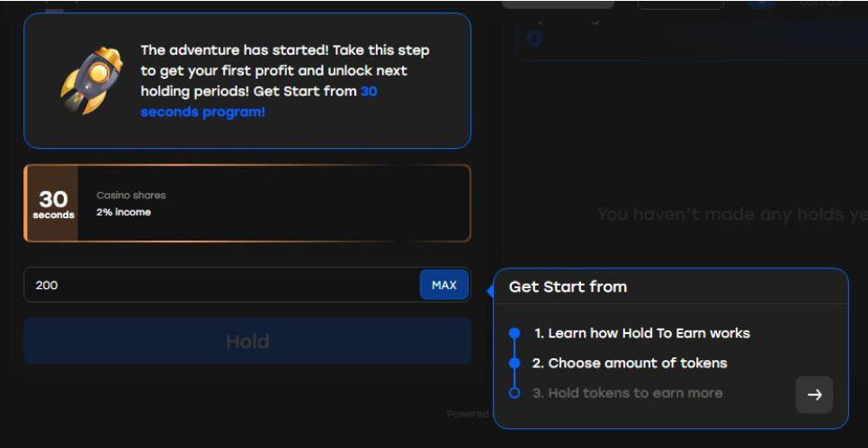
Task: Click the Get Start from popup title
Action: (x=568, y=287)
